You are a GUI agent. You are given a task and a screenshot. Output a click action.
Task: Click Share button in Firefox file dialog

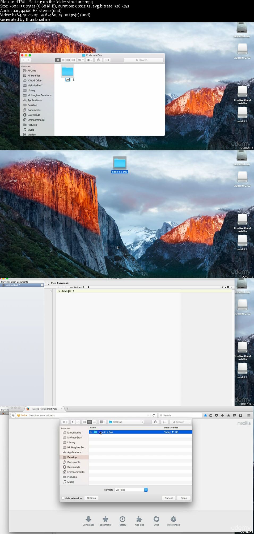tap(155, 422)
